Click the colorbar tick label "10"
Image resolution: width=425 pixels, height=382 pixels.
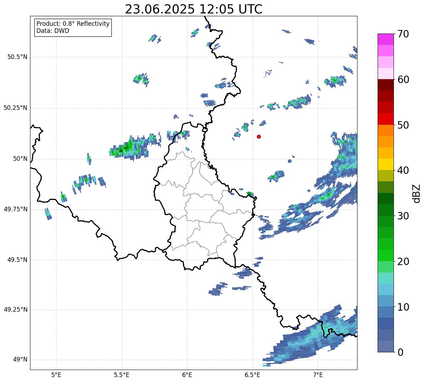click(x=403, y=307)
